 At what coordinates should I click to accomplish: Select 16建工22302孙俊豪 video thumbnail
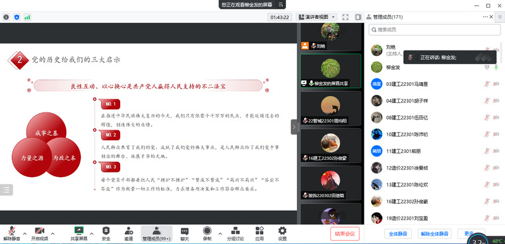coord(330,145)
